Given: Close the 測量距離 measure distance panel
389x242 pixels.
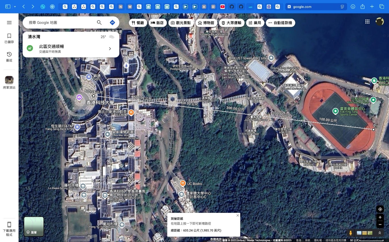Looking at the screenshot, I should point(238,215).
